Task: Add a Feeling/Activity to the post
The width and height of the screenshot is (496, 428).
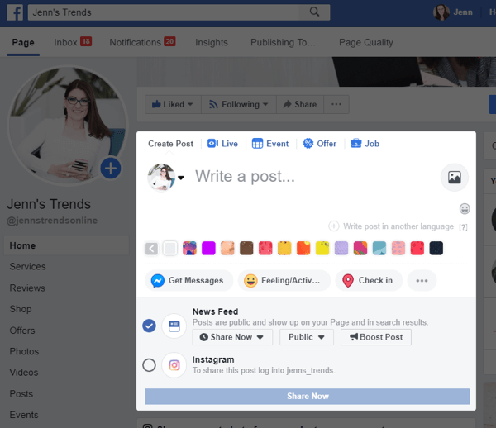Action: point(283,281)
